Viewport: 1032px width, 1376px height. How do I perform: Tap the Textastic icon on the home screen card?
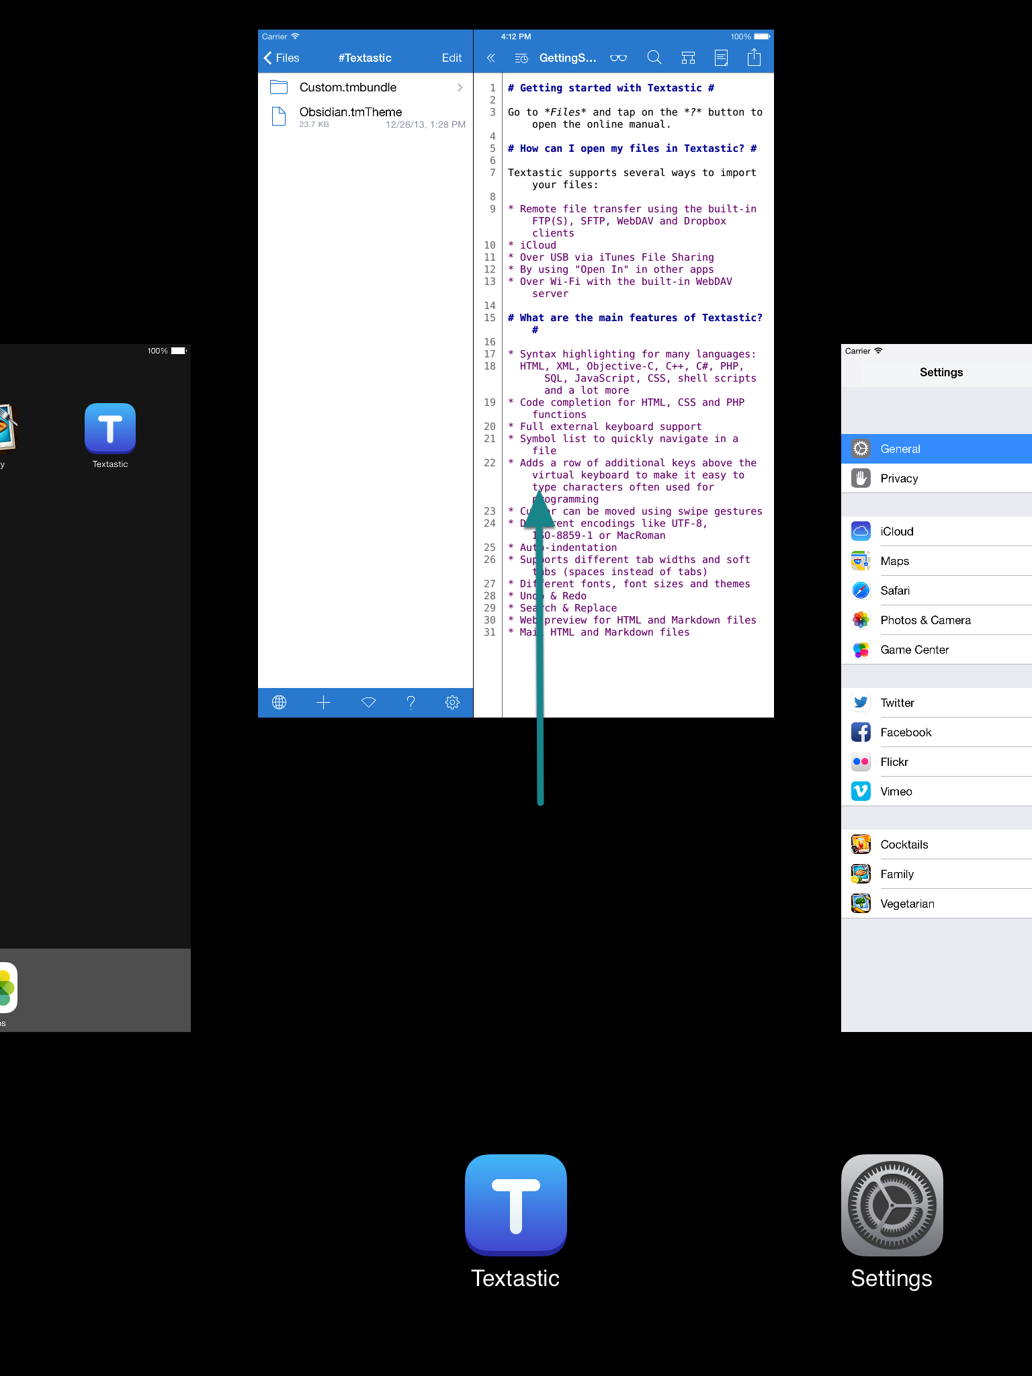point(110,429)
